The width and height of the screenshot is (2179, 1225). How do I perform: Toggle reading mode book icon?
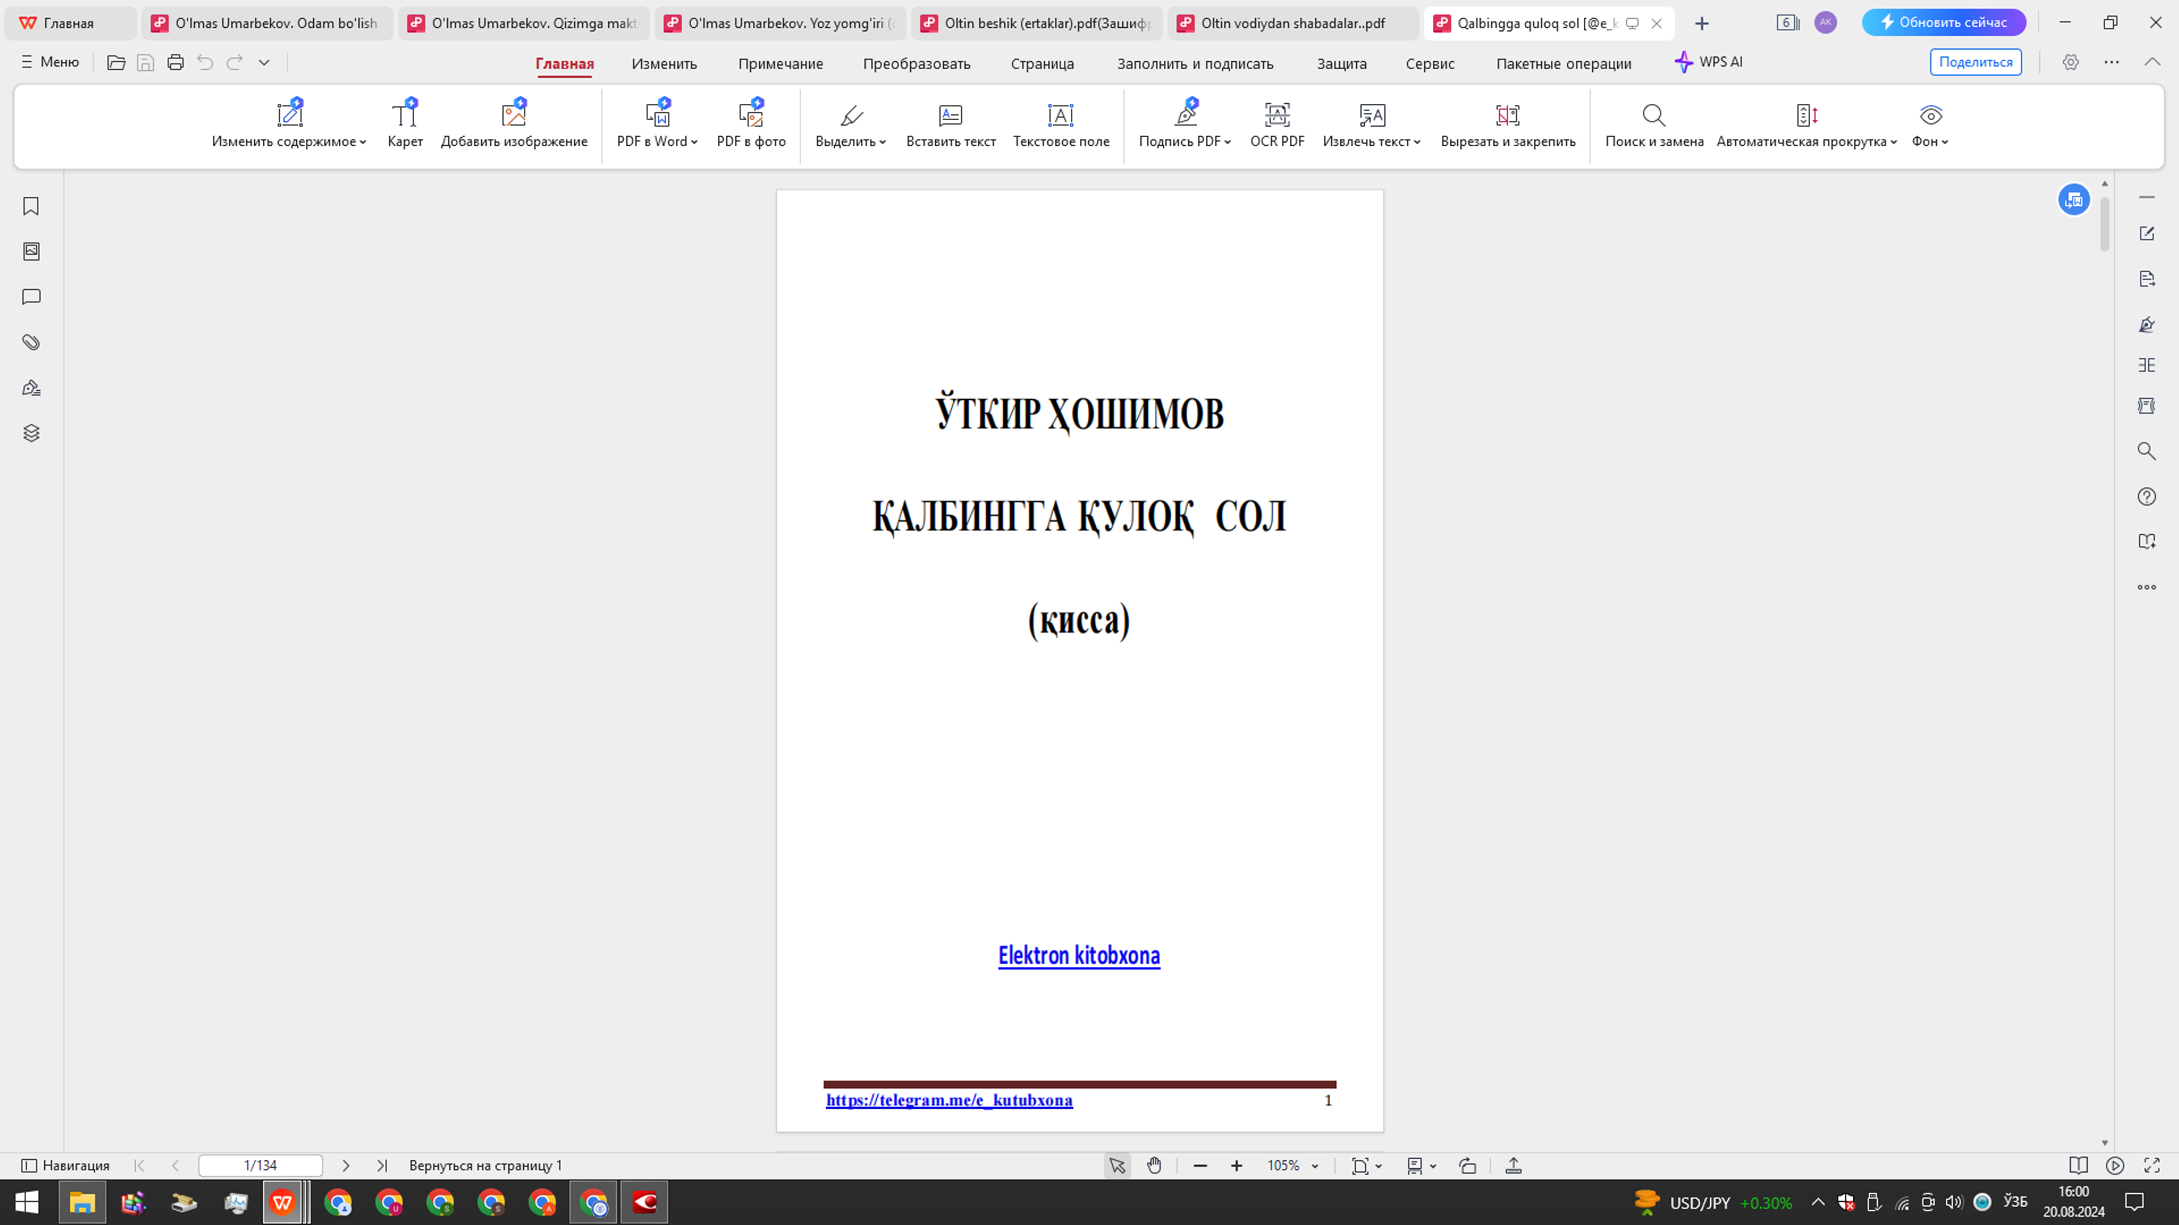(2077, 1165)
